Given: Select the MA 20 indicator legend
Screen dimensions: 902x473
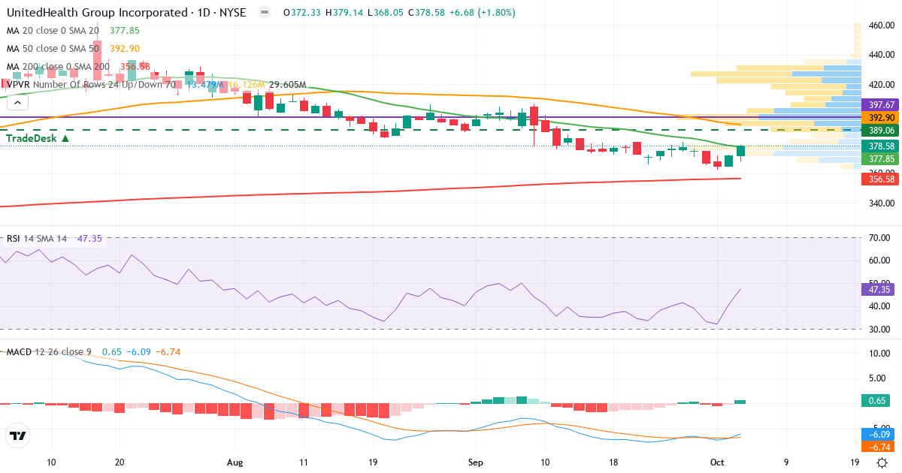Looking at the screenshot, I should (53, 31).
